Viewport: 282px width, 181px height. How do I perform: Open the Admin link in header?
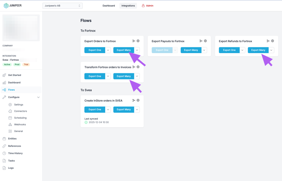[147, 6]
